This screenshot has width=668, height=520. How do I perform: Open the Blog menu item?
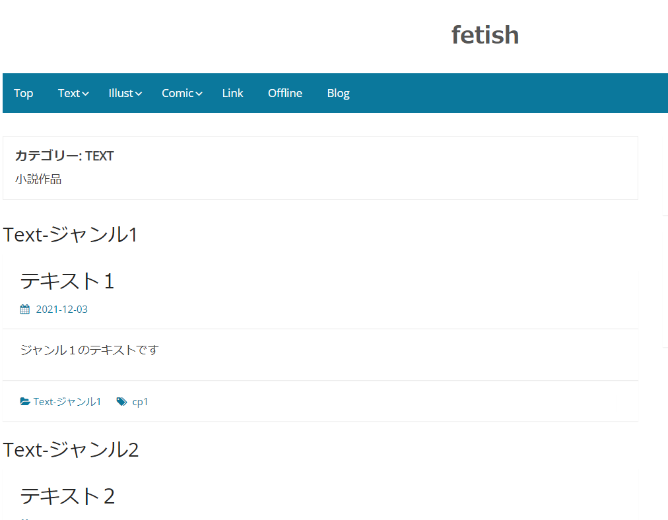pos(338,93)
